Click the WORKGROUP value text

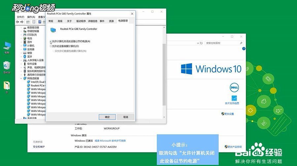coord(112,128)
